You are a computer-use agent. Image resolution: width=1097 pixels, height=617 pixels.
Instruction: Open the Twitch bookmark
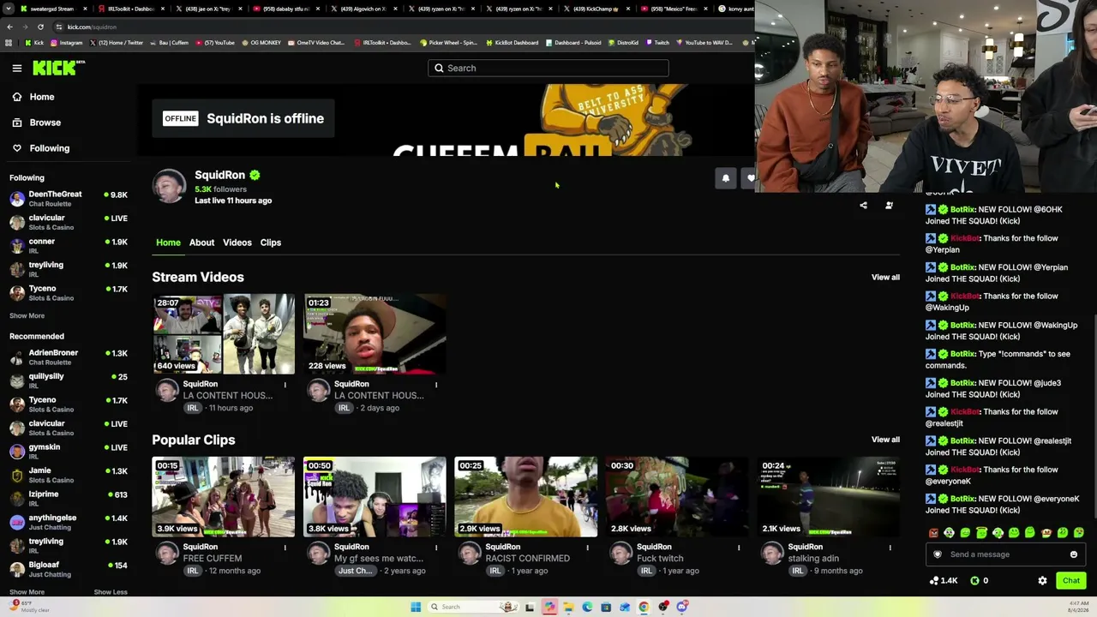pos(658,43)
